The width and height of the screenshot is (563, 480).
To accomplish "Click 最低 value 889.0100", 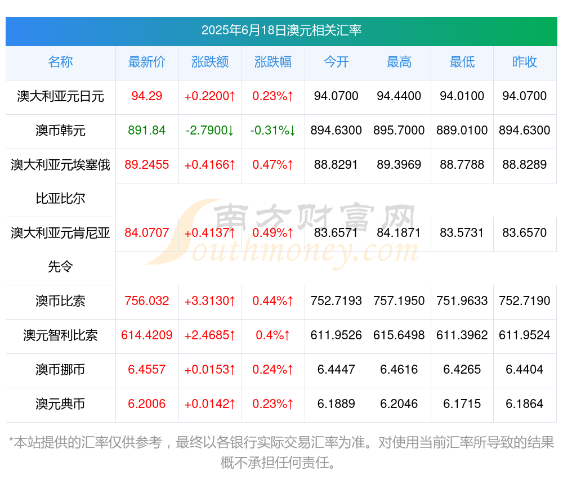I will [x=462, y=130].
